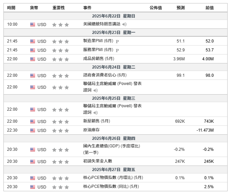
Task: Open the 原油庫存 event
Action: (x=91, y=130)
